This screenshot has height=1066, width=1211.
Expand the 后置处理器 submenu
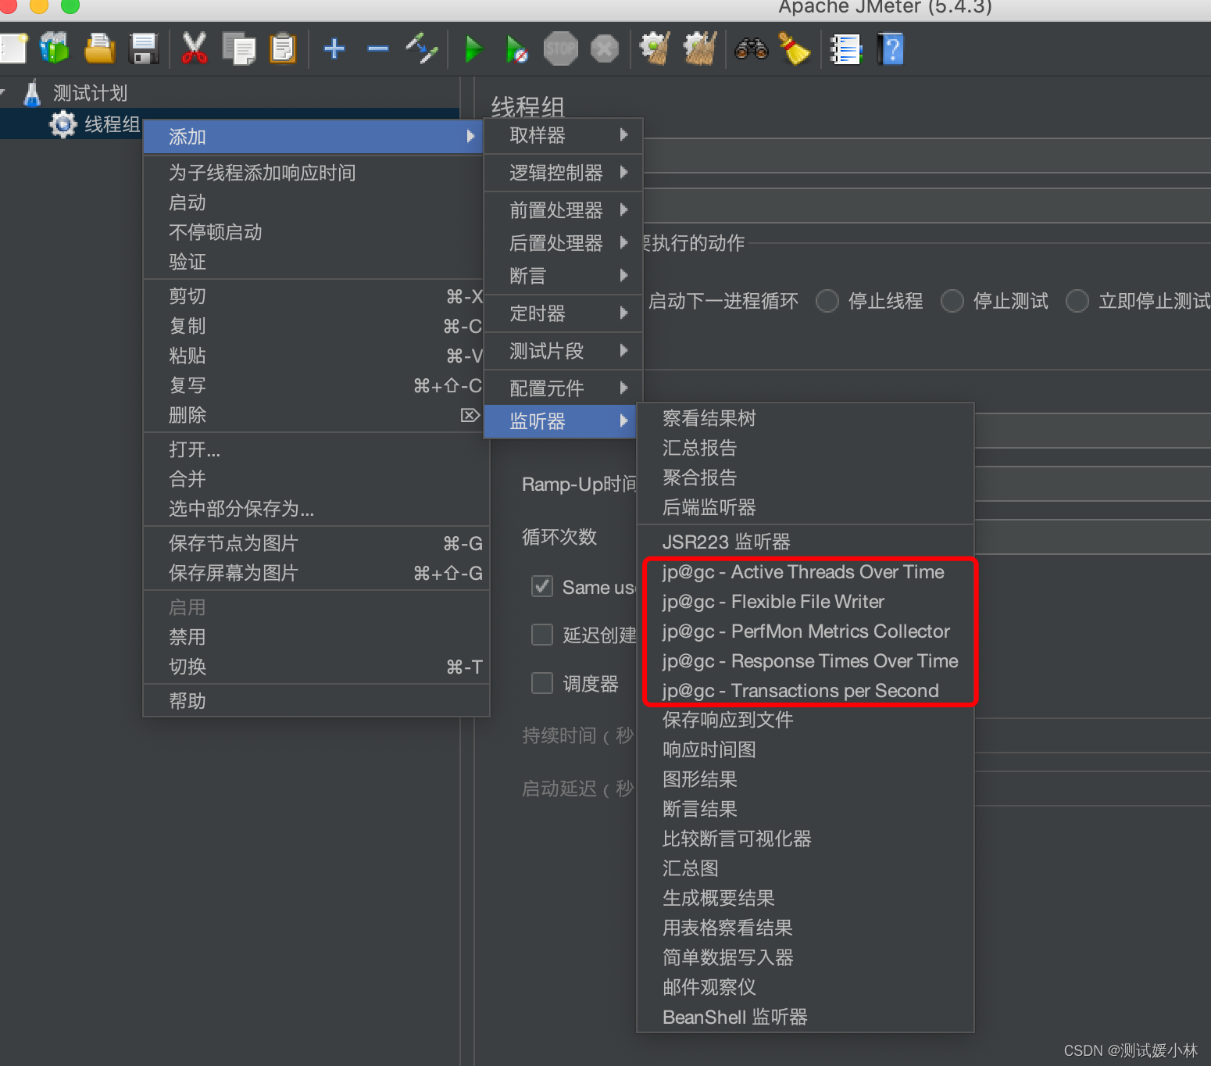click(563, 243)
